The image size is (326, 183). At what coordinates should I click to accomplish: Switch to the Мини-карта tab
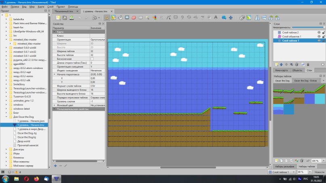tap(282, 70)
